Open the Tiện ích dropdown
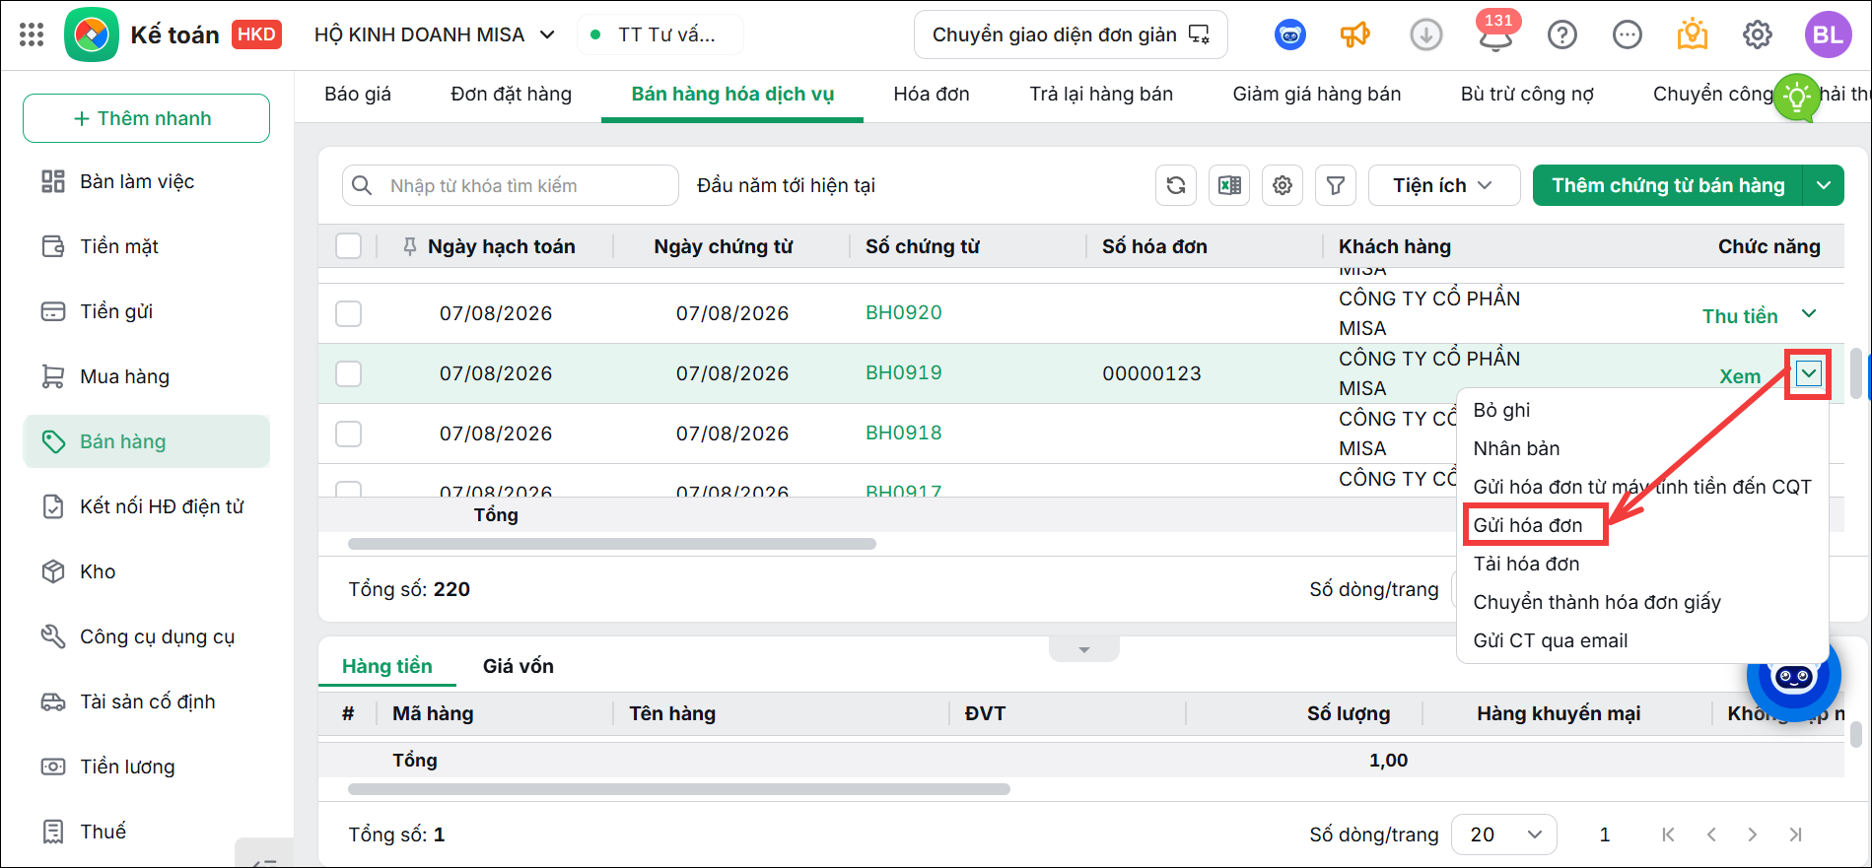 (1443, 185)
